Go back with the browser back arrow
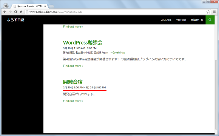The image size is (219, 136). coord(5,12)
